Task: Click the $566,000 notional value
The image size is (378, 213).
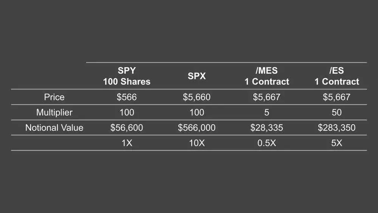Action: (197, 127)
